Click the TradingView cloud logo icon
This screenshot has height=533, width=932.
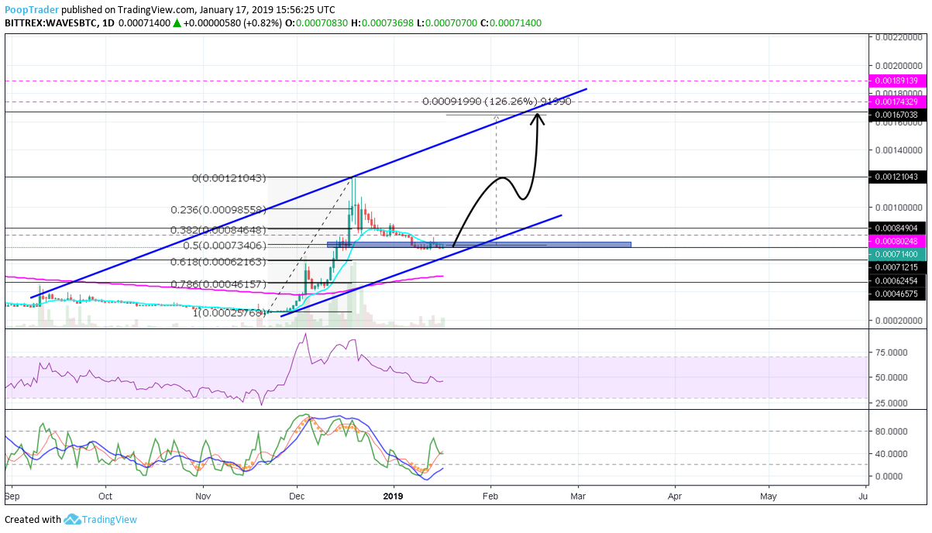pyautogui.click(x=73, y=519)
